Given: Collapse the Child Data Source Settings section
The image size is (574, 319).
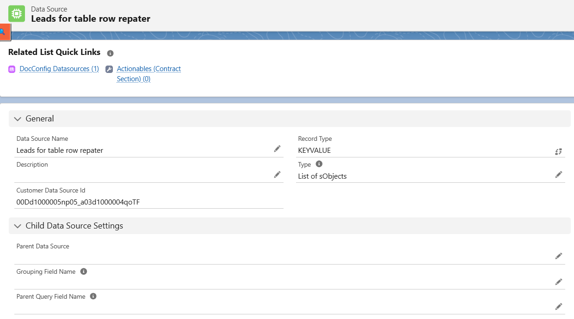Looking at the screenshot, I should pyautogui.click(x=18, y=226).
